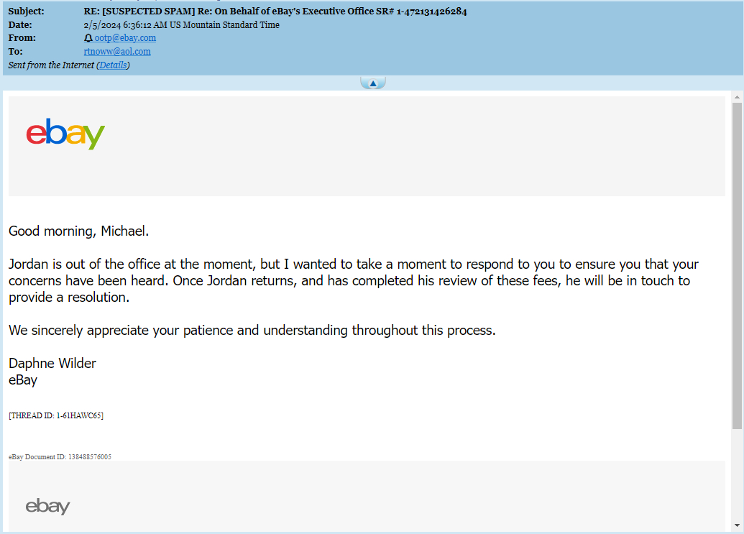Click the From: field label
The image size is (744, 534).
click(x=22, y=38)
